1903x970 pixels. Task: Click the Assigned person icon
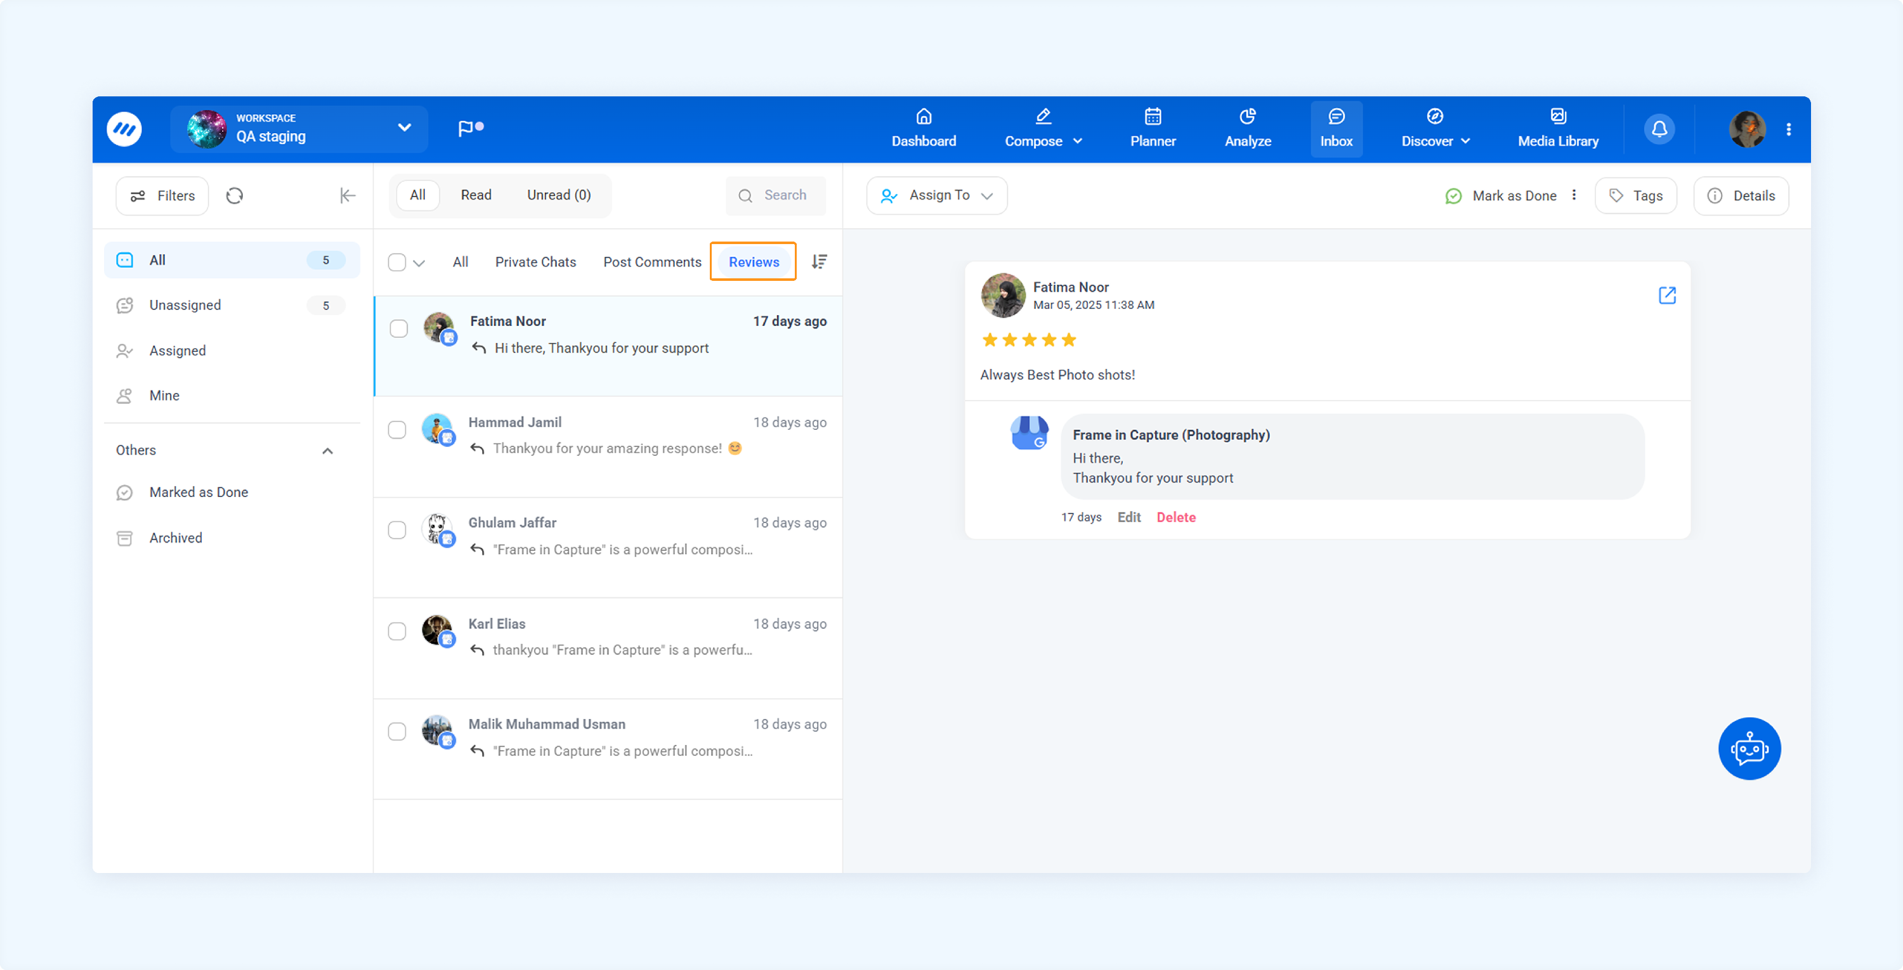(125, 351)
